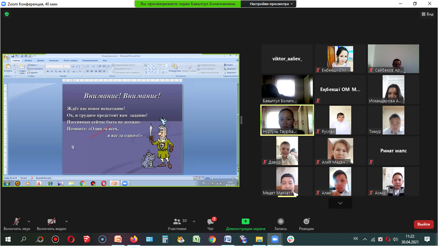Open the Windows notification center icon
The width and height of the screenshot is (438, 246).
427,239
